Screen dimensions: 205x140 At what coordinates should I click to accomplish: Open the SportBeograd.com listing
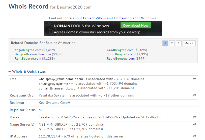121,54
